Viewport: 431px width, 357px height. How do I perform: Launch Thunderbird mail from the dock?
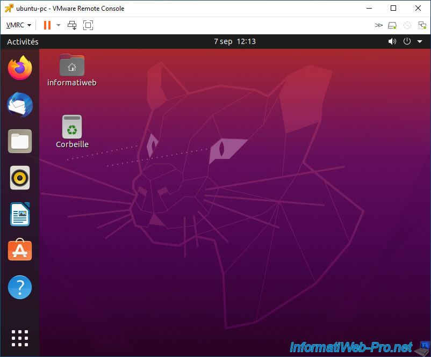pyautogui.click(x=20, y=105)
